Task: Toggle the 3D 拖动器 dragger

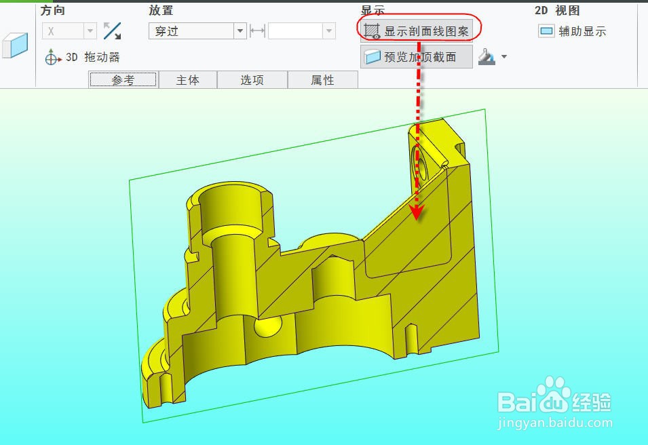Action: tap(83, 57)
